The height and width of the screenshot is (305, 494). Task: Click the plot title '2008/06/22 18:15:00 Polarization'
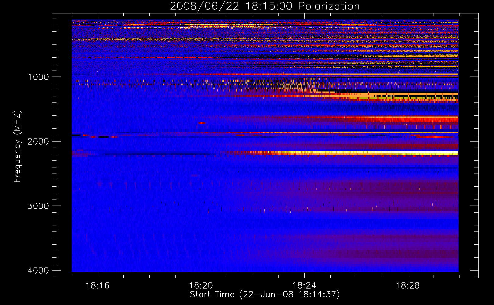(265, 6)
